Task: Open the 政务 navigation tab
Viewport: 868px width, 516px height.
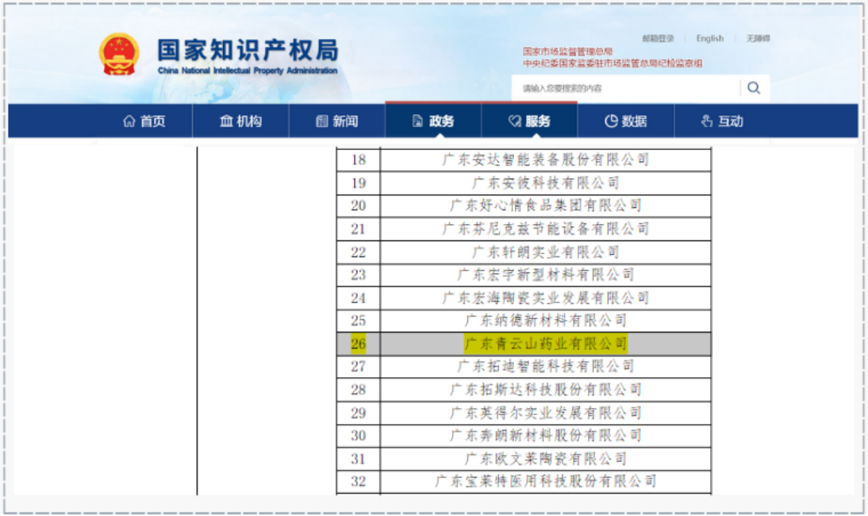Action: pyautogui.click(x=433, y=121)
